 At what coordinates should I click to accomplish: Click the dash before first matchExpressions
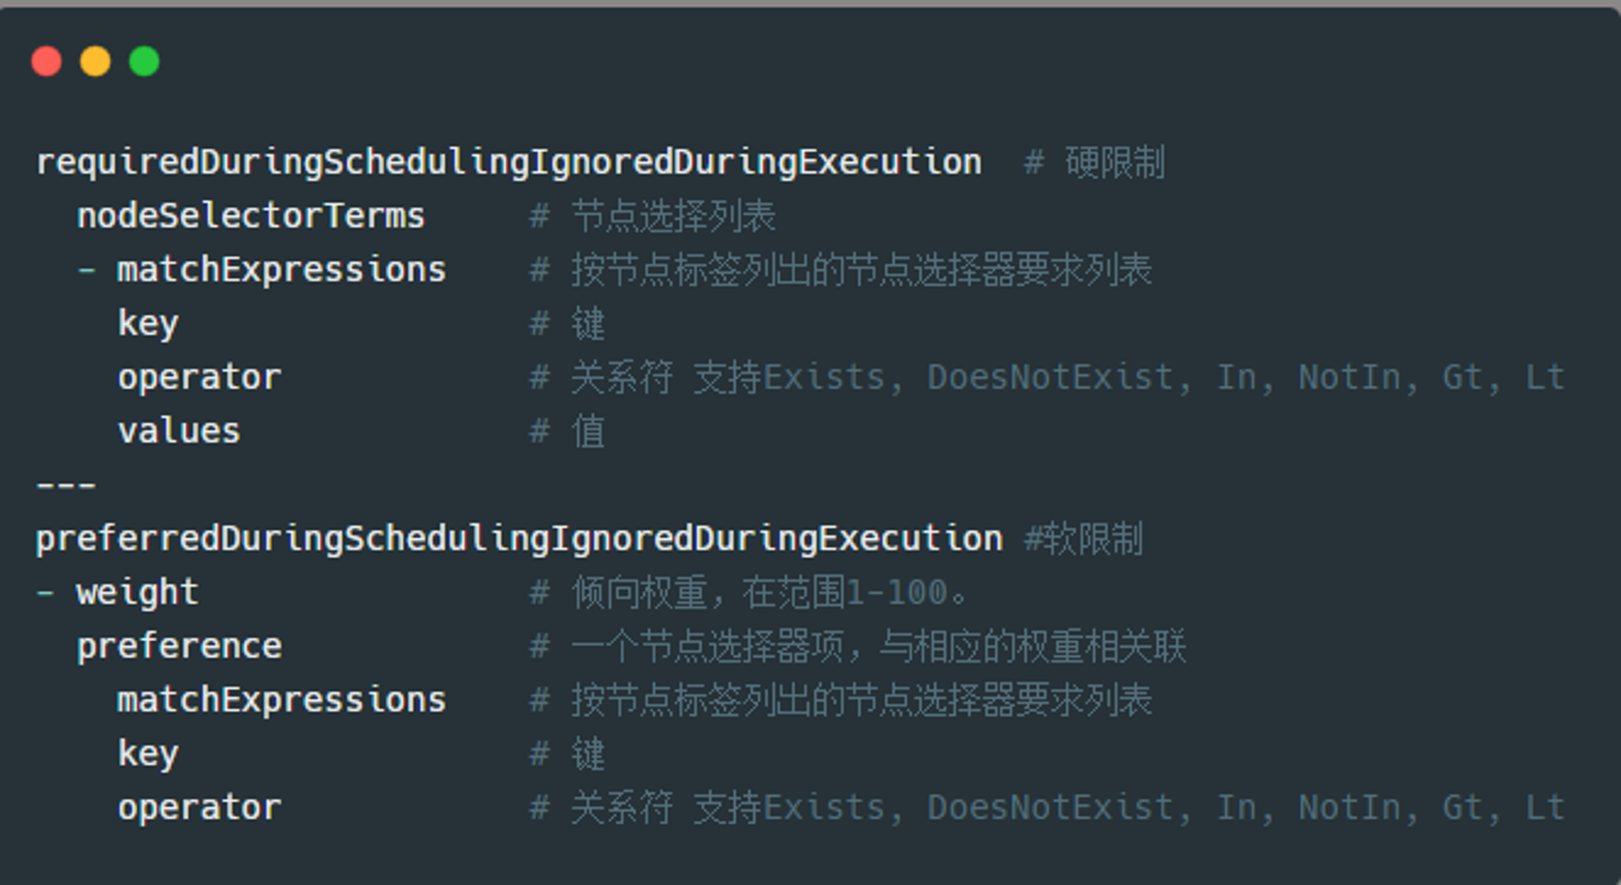point(87,270)
